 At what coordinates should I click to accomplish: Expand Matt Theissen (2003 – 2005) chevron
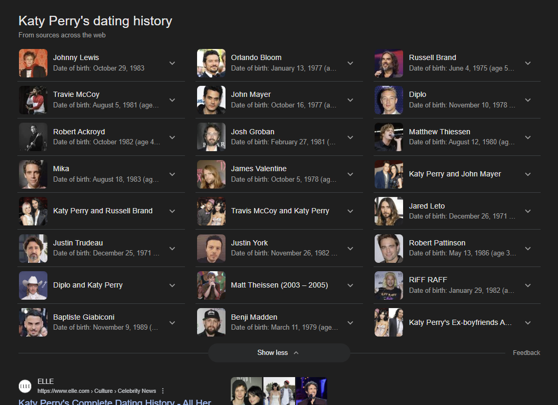[x=350, y=285]
